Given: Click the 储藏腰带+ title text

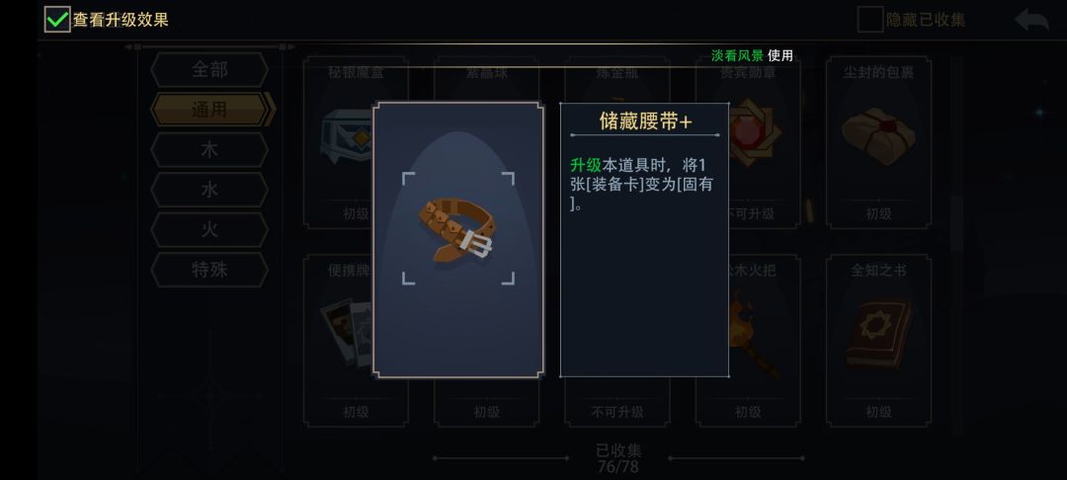Looking at the screenshot, I should point(645,121).
